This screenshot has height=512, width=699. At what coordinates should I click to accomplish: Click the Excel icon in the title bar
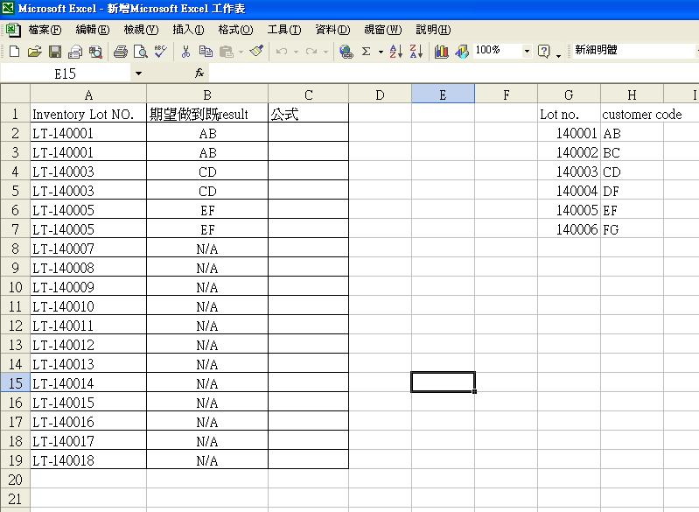8,8
